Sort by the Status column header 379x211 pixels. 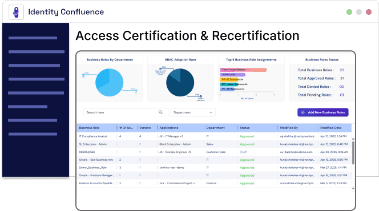click(245, 128)
